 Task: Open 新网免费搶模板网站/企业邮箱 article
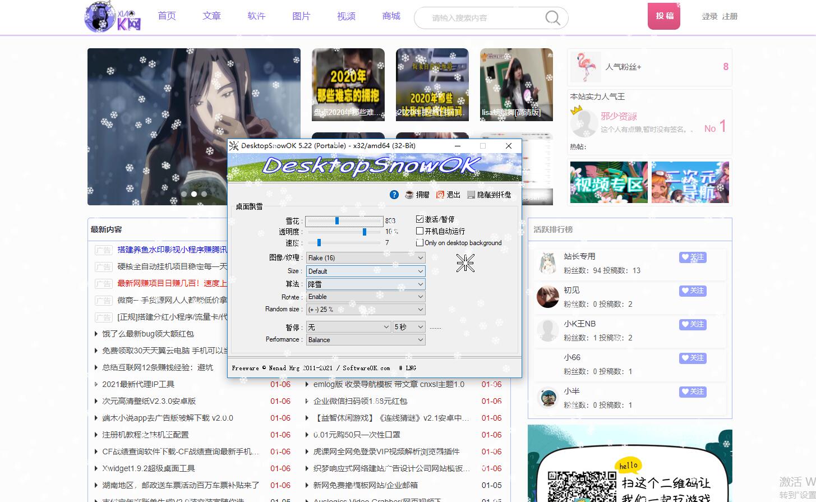pyautogui.click(x=365, y=485)
